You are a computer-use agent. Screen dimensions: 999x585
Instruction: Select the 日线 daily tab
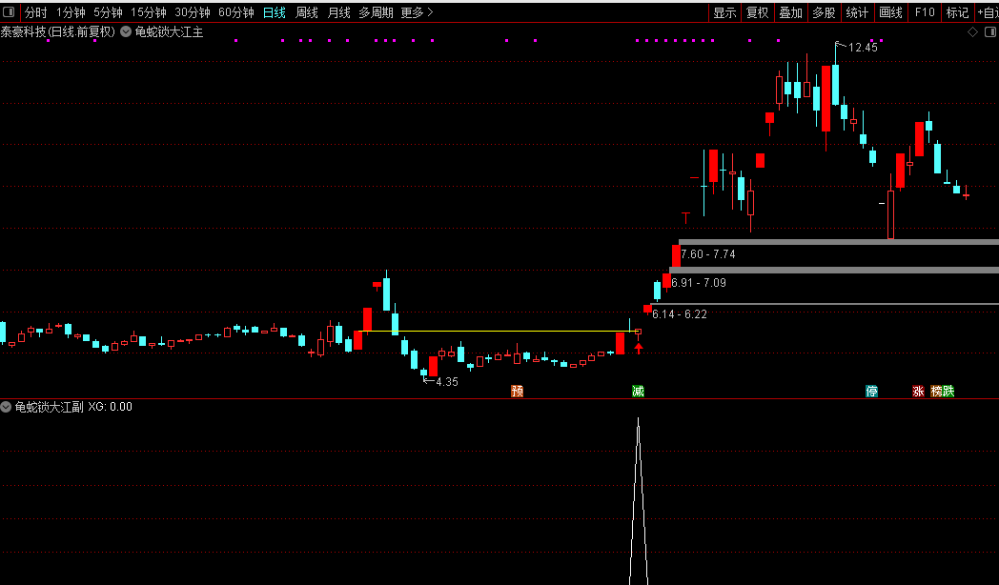(x=275, y=12)
